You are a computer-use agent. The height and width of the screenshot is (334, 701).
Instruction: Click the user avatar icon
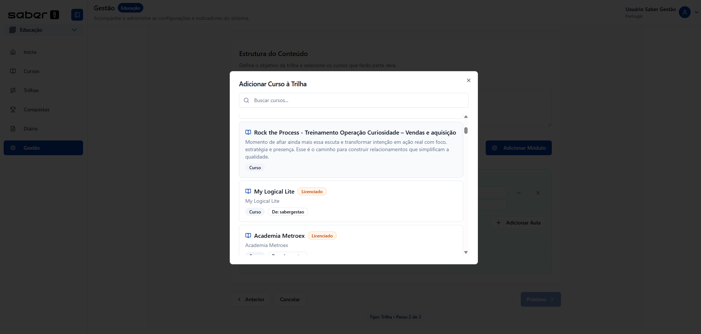click(684, 12)
